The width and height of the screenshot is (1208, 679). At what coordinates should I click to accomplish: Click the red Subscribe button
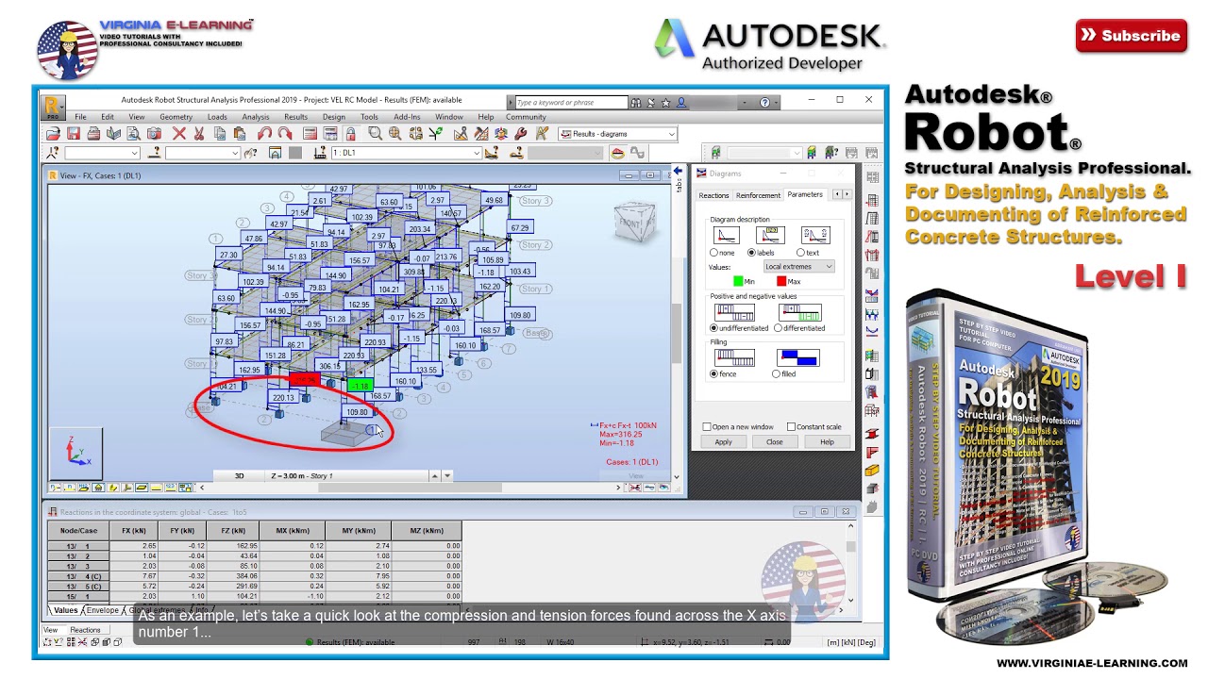pyautogui.click(x=1131, y=36)
